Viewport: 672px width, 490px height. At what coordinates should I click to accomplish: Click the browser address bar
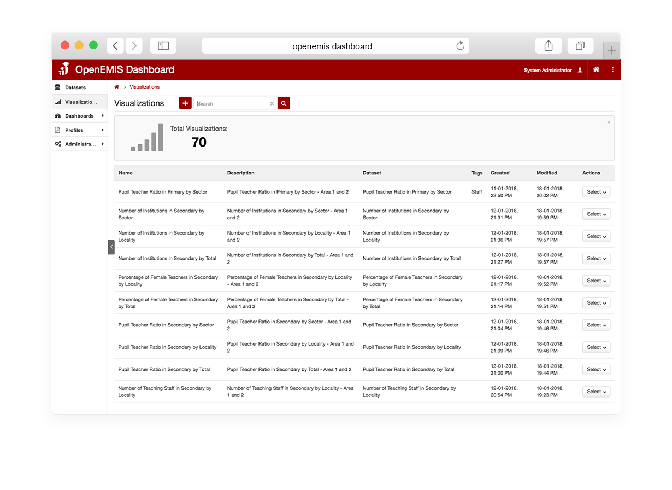(x=335, y=46)
